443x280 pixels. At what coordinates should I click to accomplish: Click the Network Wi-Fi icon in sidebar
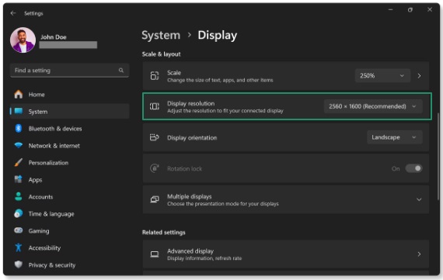(19, 145)
